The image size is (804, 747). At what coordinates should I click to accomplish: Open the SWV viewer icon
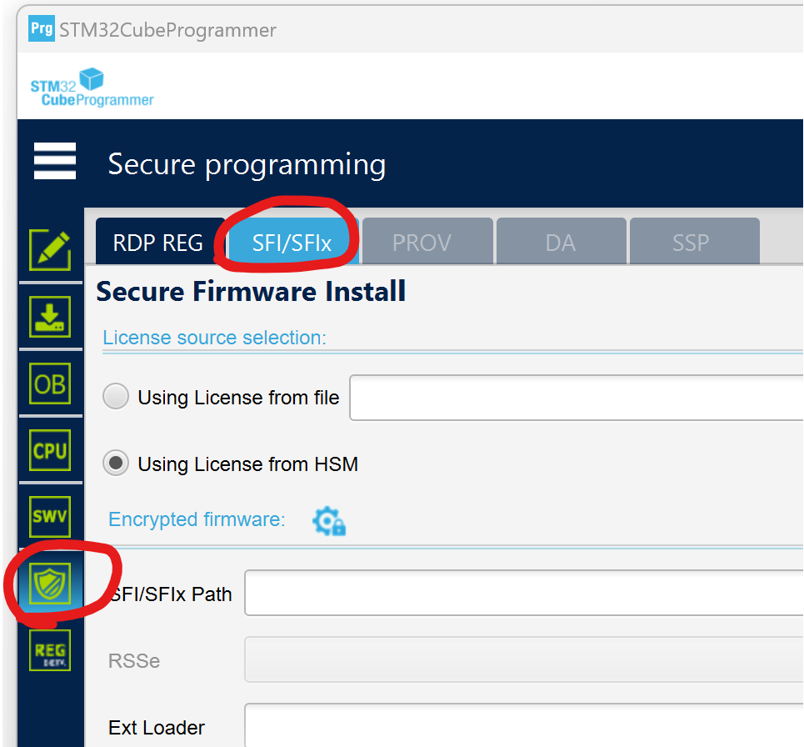tap(50, 517)
